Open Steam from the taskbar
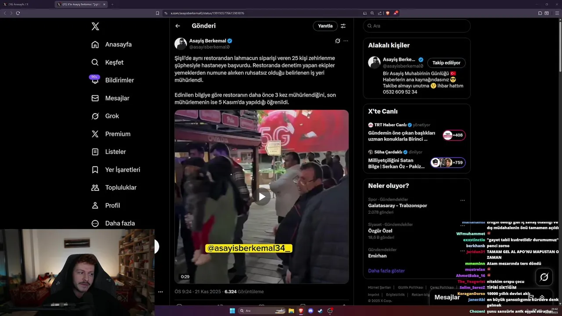562x316 pixels. click(320, 311)
